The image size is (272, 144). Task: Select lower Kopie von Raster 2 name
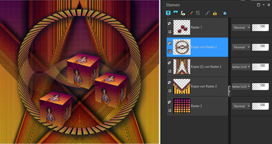tap(204, 86)
